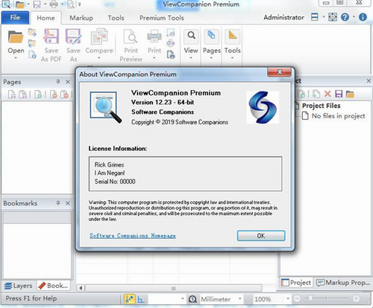The width and height of the screenshot is (373, 308).
Task: Click the Save As PDF icon
Action: tap(51, 36)
